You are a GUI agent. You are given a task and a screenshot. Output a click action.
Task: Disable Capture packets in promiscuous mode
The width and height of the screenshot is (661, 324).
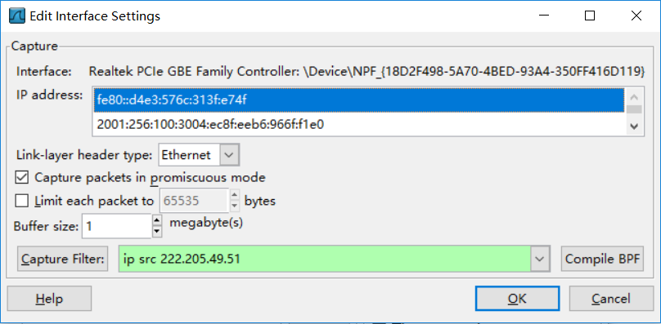tap(21, 177)
